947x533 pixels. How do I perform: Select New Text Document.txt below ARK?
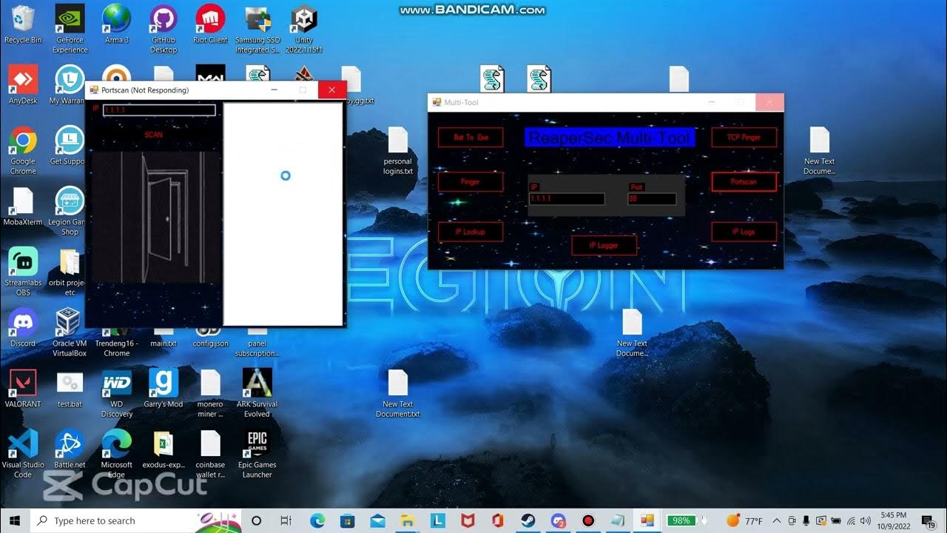point(398,393)
